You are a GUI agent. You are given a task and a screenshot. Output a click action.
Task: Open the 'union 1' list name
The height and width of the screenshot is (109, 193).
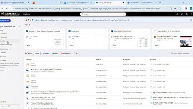33,81
